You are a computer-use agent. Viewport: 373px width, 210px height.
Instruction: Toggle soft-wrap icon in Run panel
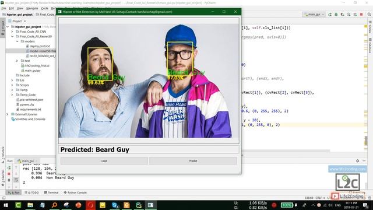(x=16, y=180)
